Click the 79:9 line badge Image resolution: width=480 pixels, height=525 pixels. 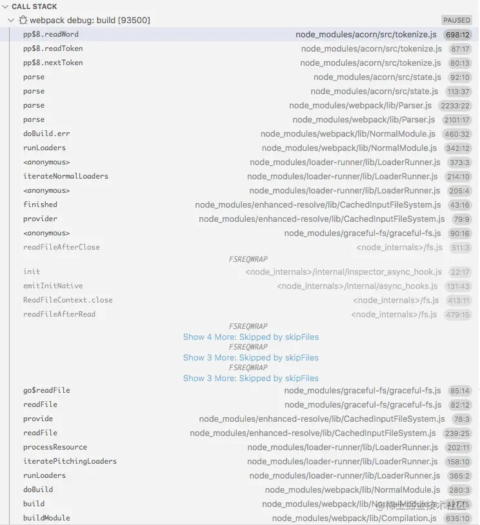pyautogui.click(x=461, y=219)
